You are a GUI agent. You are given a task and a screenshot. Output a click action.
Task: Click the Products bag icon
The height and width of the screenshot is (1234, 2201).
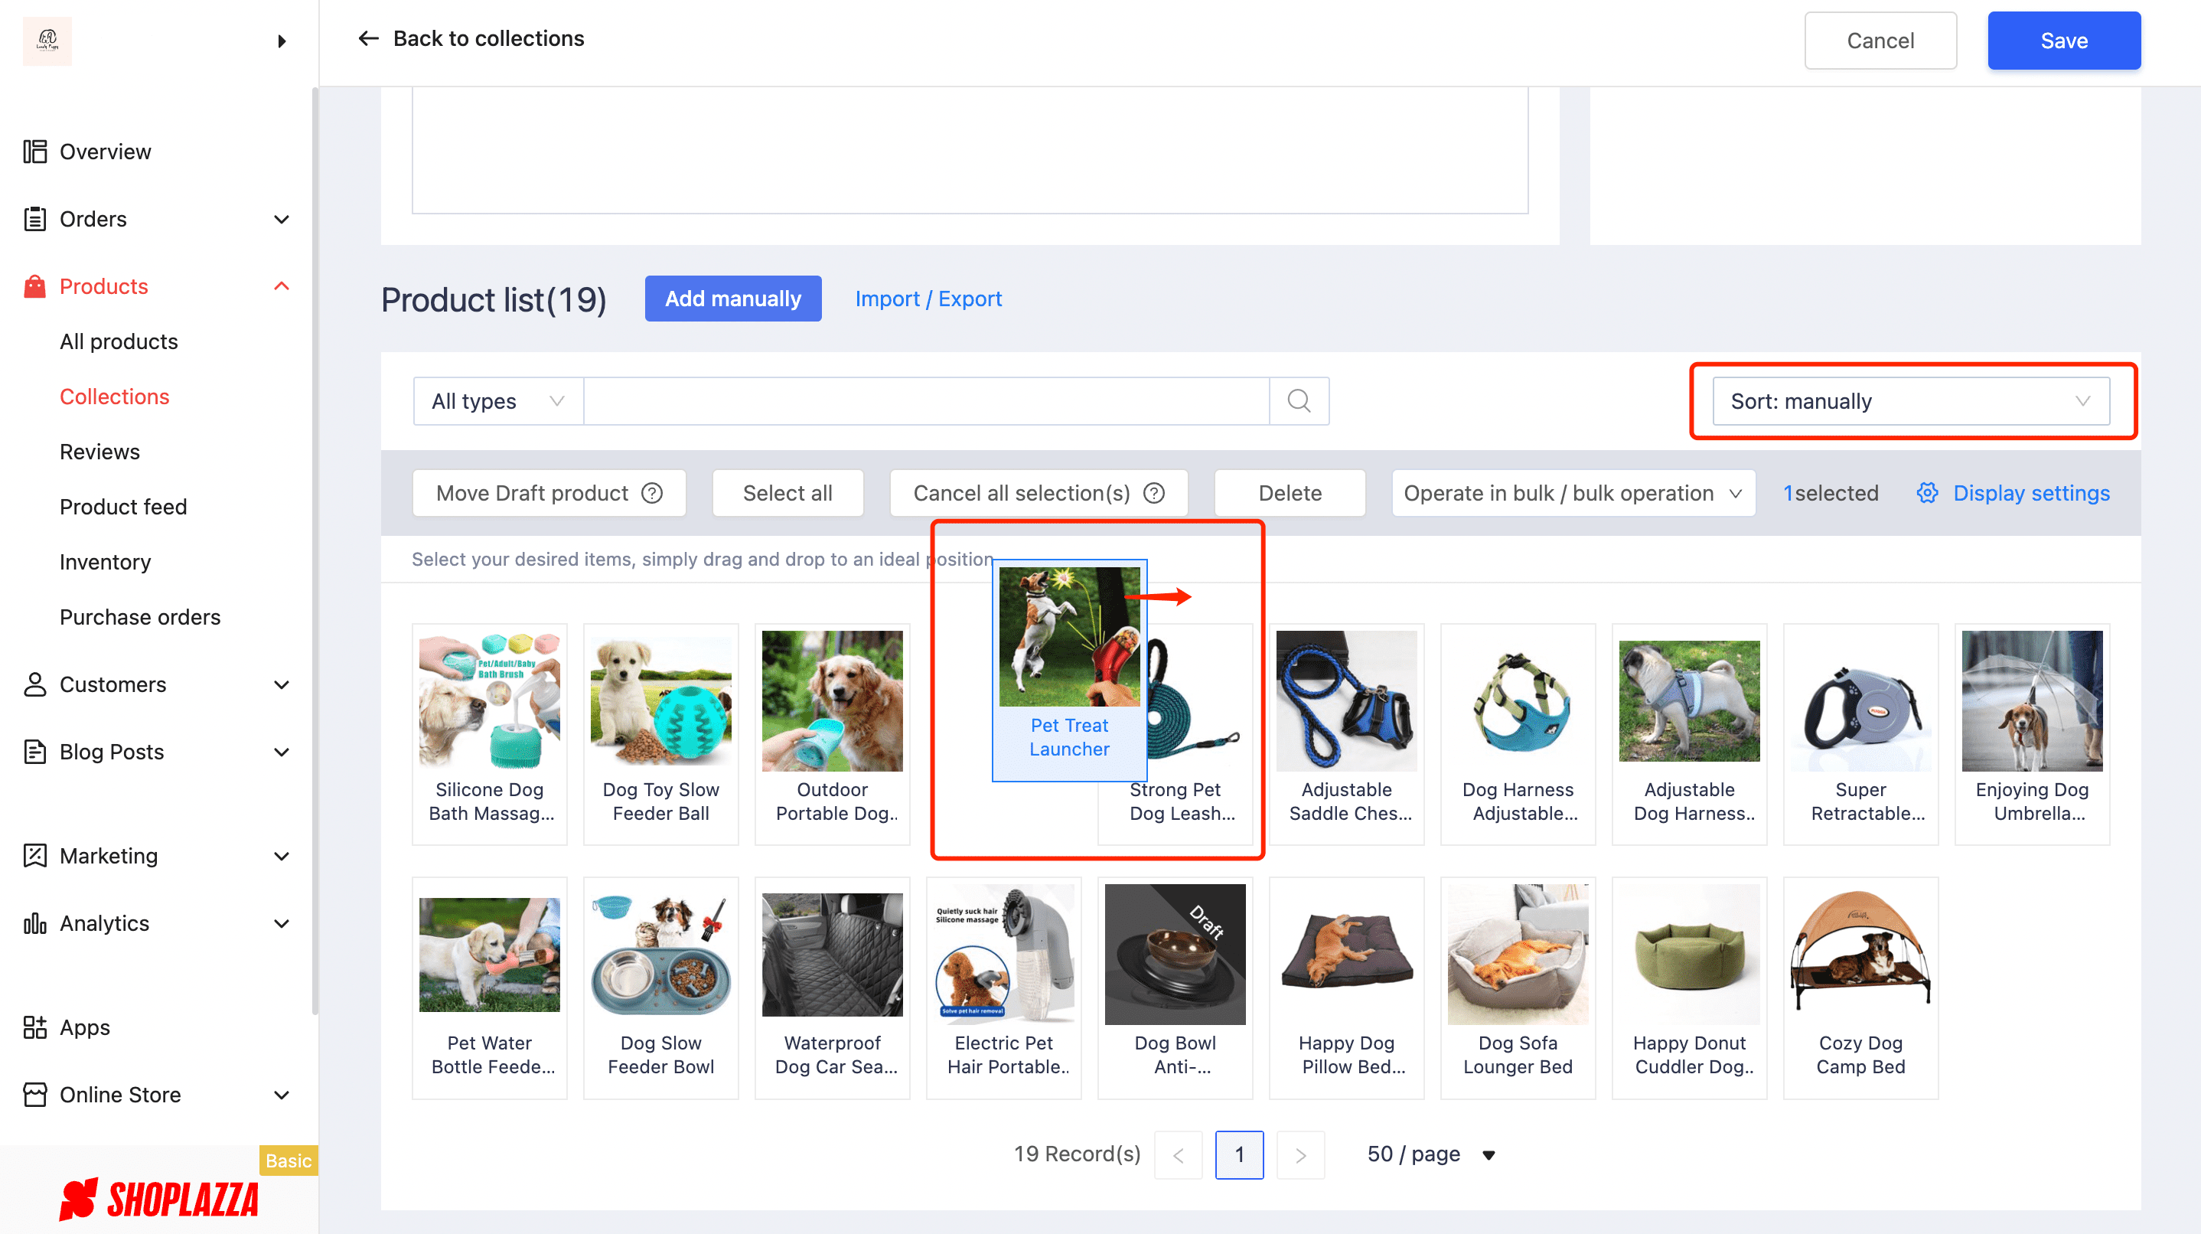[35, 286]
